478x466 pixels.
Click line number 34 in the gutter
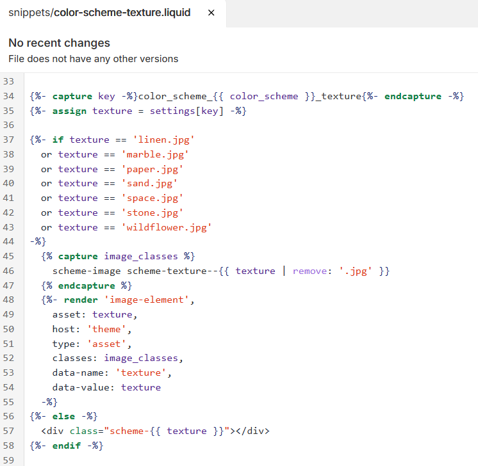pyautogui.click(x=8, y=96)
